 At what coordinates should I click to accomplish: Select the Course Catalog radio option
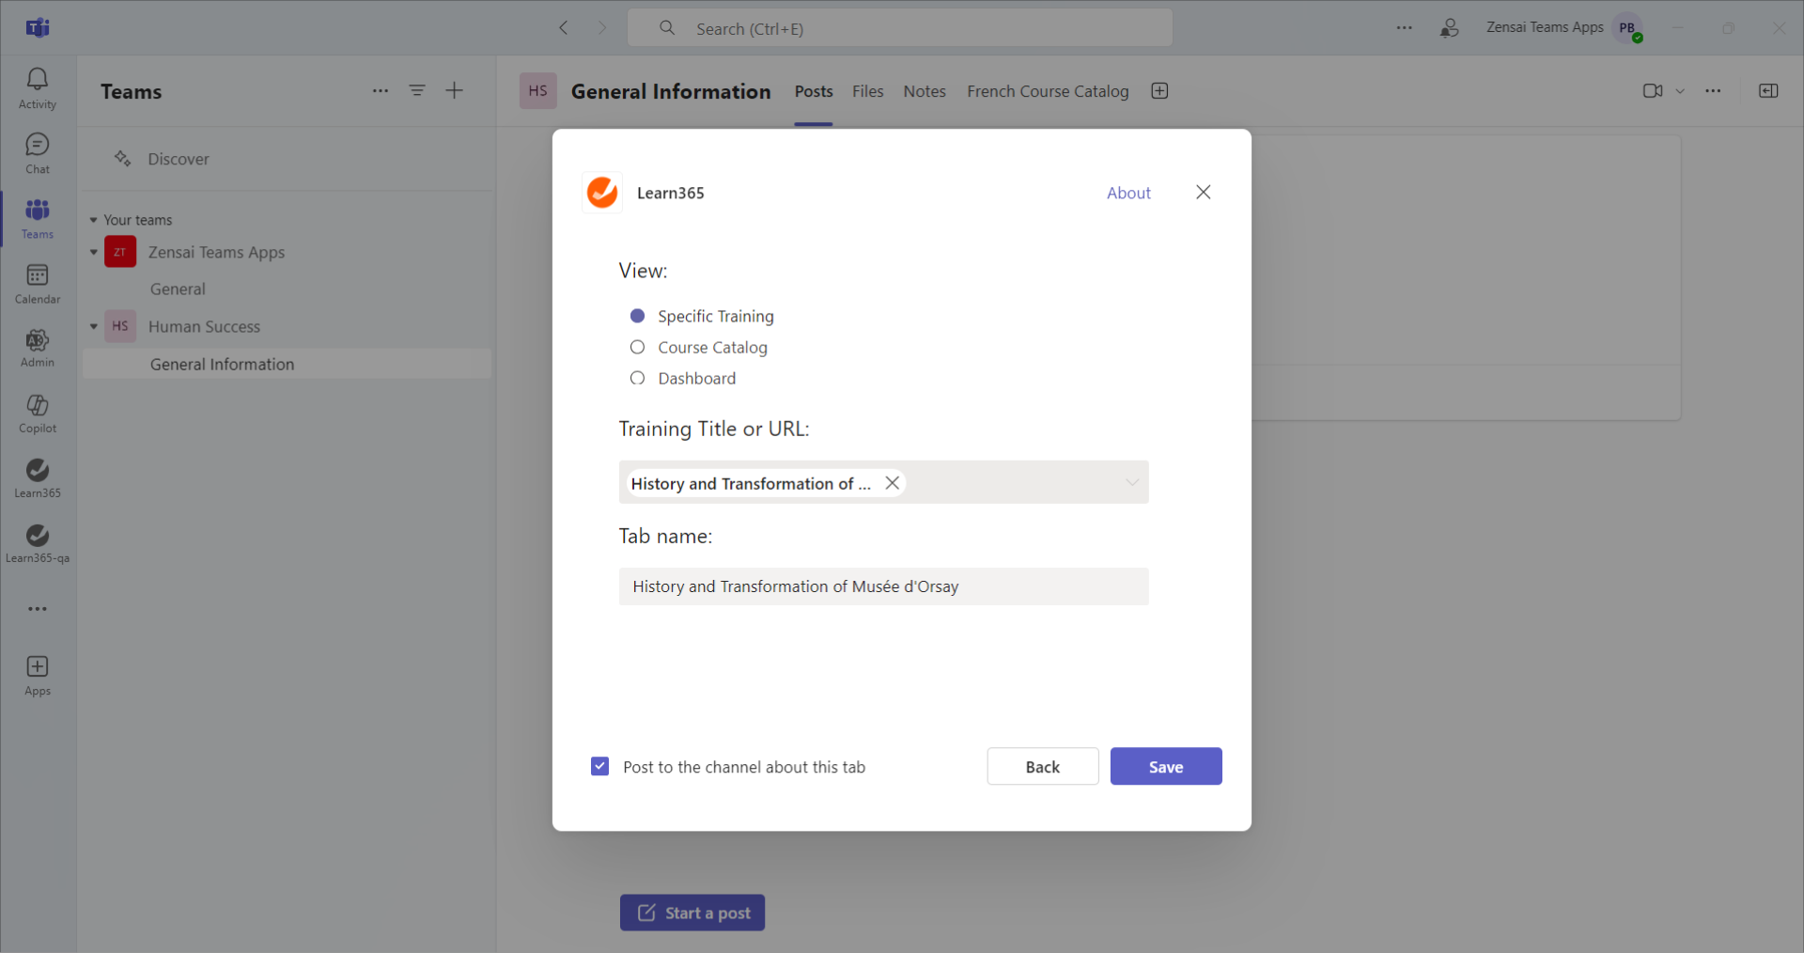pyautogui.click(x=638, y=348)
